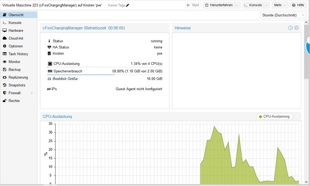
Task: Open the Cloud-Init tab
Action: coord(19,38)
